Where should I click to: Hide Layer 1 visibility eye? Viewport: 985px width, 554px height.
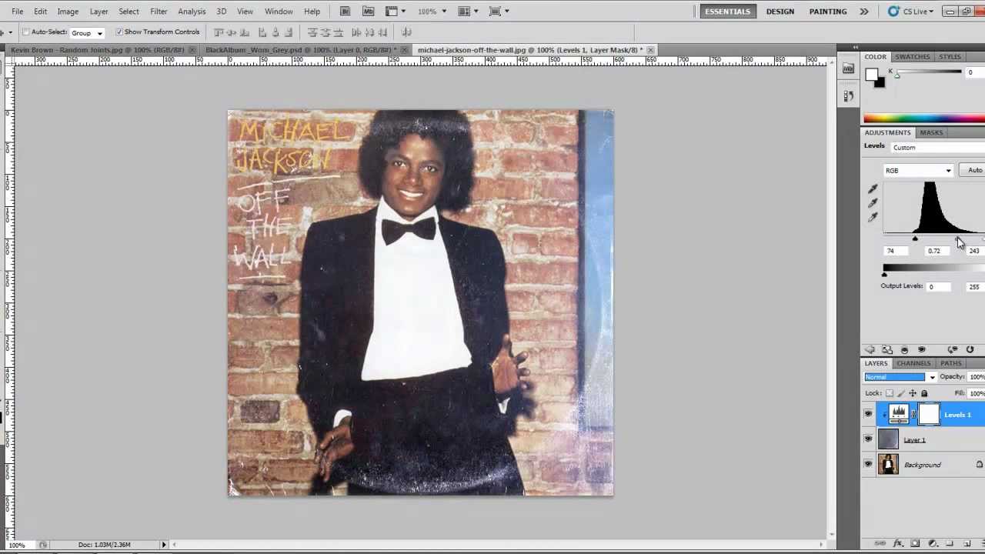pos(868,439)
